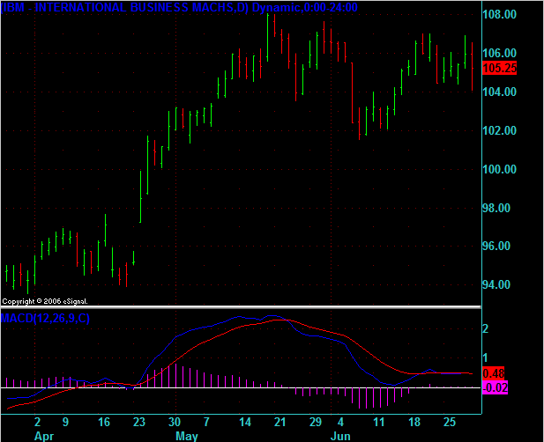Click the Jun month label
Screen dimensions: 544x442
pyautogui.click(x=340, y=436)
